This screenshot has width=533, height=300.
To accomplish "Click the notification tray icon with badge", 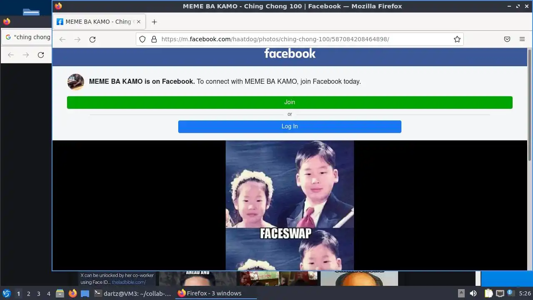I will pos(511,293).
